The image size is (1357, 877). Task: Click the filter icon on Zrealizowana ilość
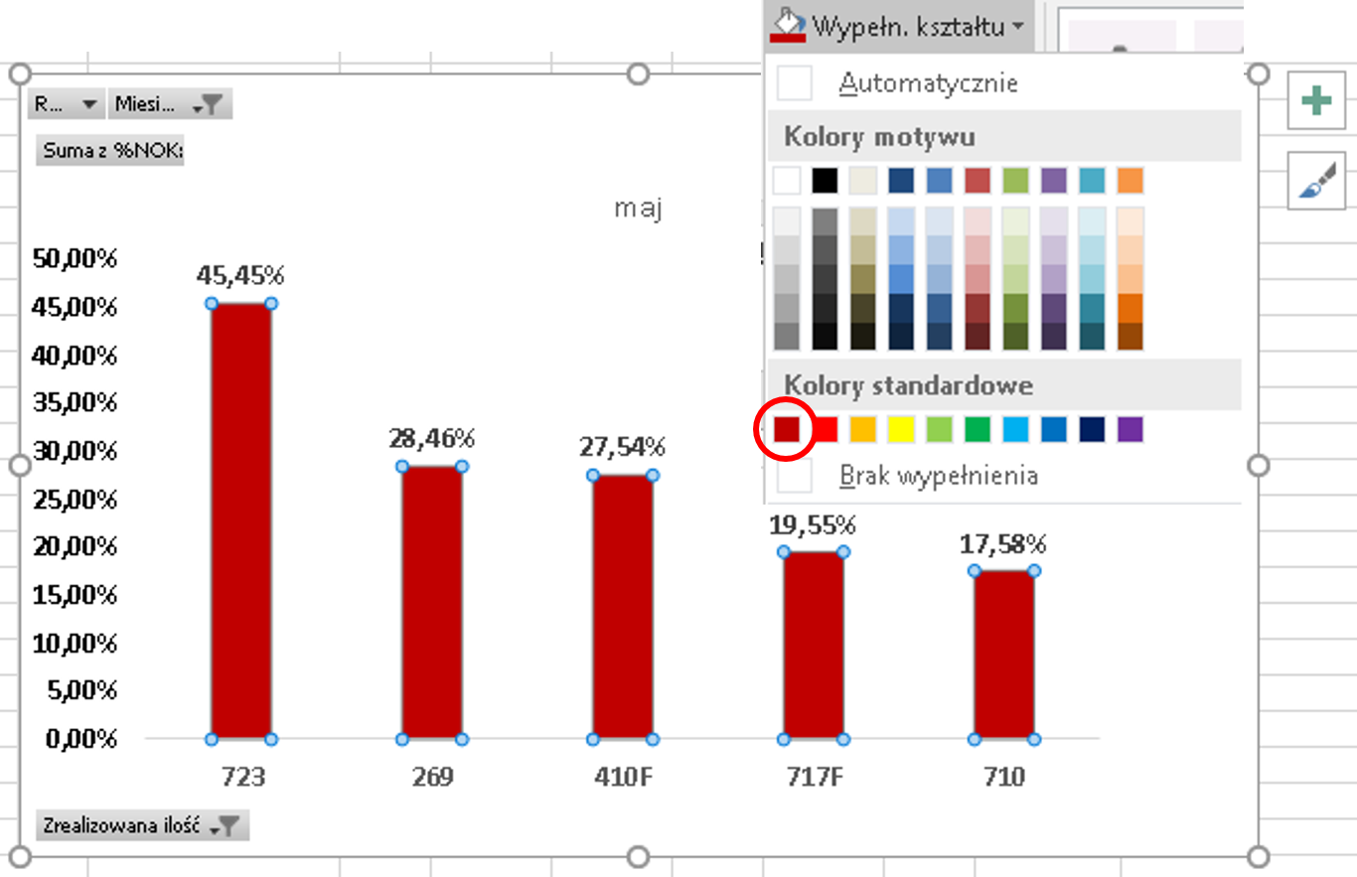click(226, 825)
